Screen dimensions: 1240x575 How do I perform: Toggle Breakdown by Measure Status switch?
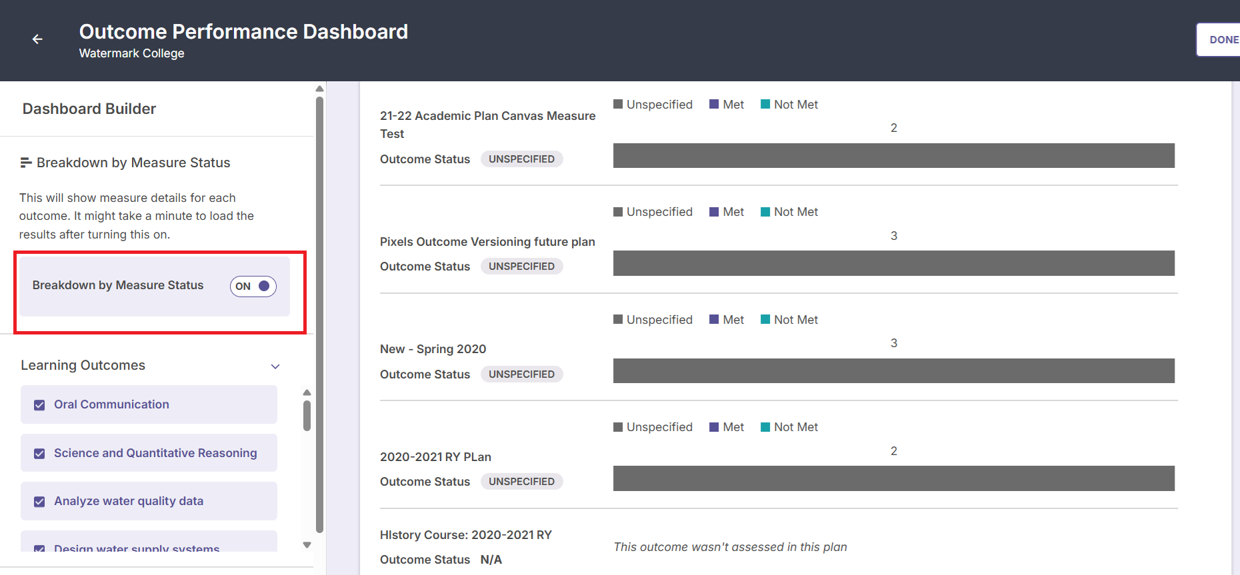[x=253, y=286]
